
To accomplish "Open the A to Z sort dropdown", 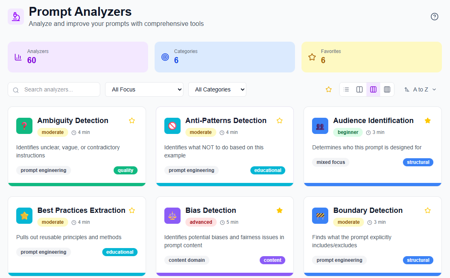I will pos(420,89).
